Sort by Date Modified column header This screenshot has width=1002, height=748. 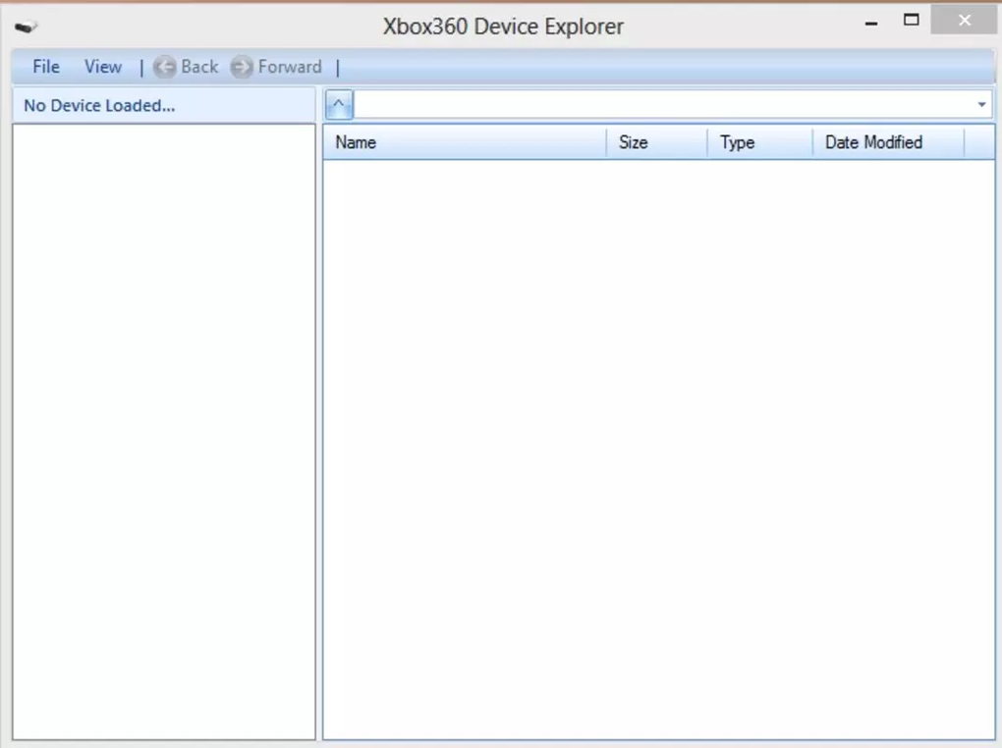click(x=888, y=141)
